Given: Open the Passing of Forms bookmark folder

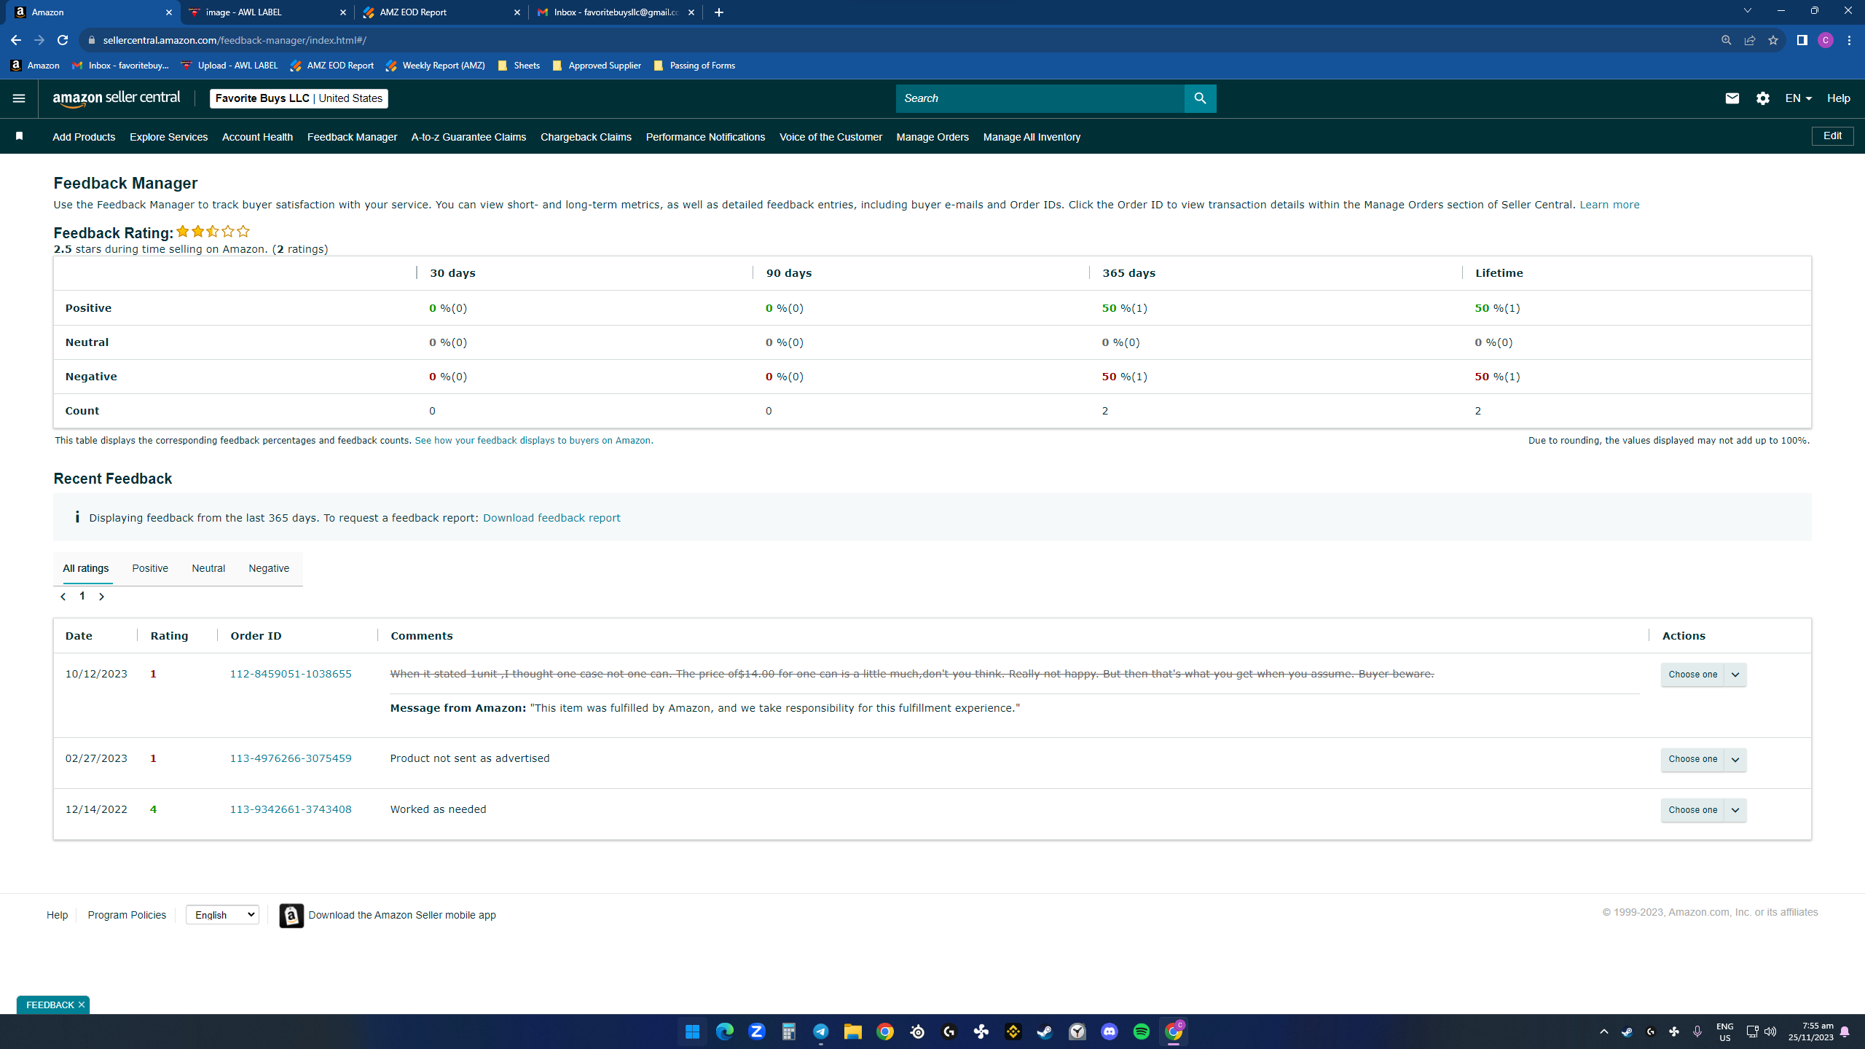Looking at the screenshot, I should pos(694,66).
